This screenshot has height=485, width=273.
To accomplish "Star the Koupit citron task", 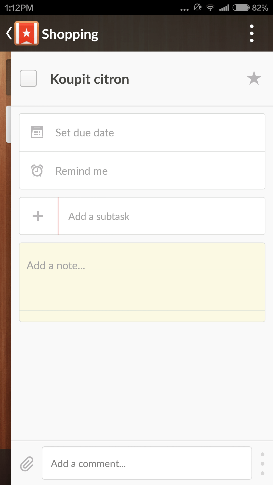I will click(x=254, y=78).
